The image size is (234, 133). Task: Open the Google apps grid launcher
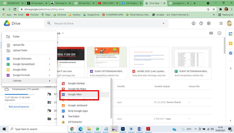[x=221, y=23]
